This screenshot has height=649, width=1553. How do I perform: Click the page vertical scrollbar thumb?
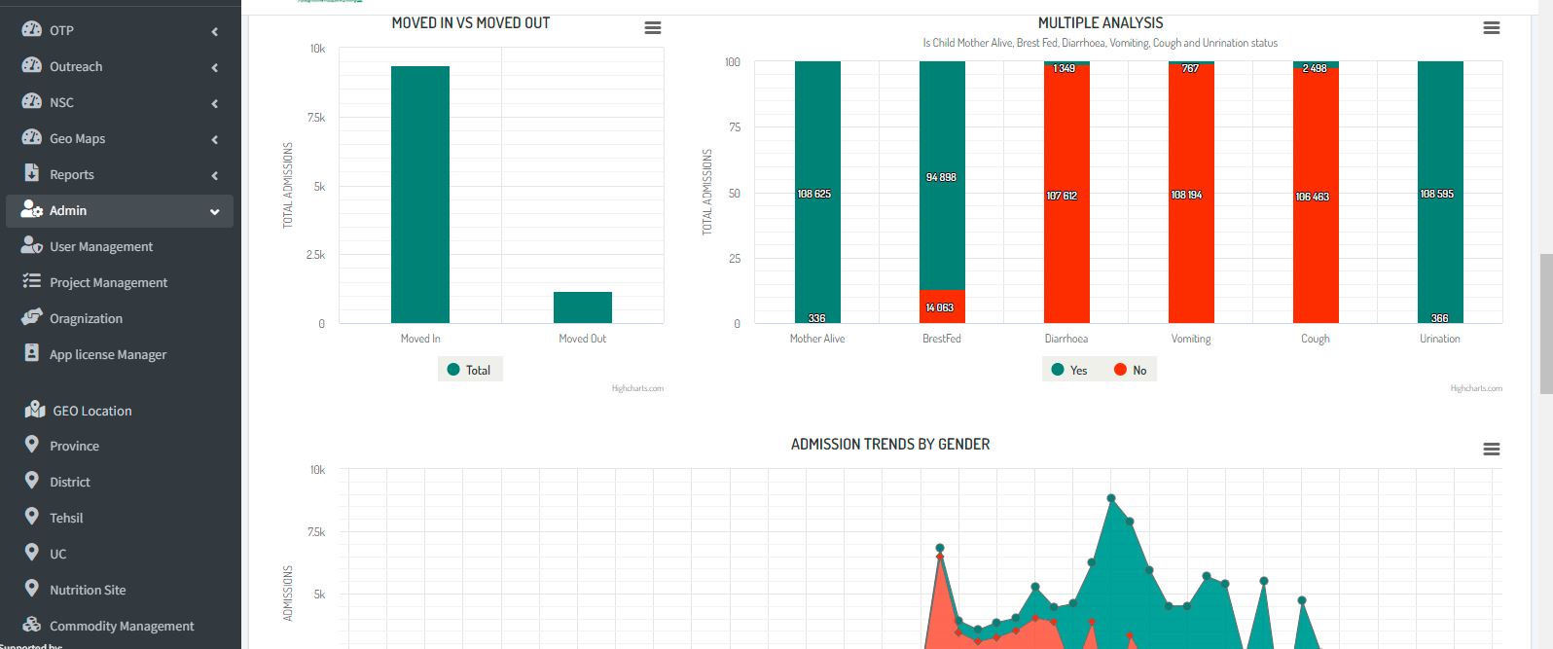(1545, 323)
